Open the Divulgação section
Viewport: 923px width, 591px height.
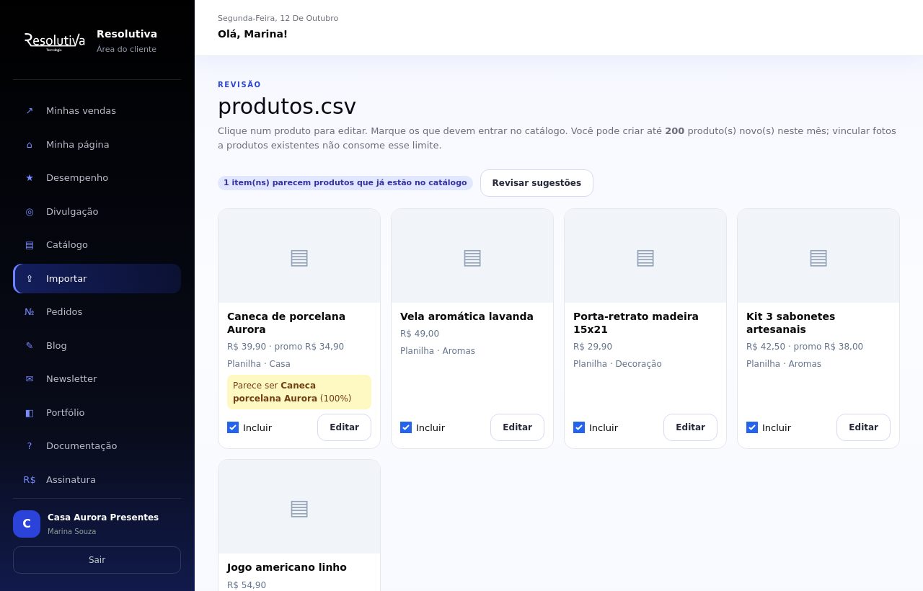(x=97, y=212)
